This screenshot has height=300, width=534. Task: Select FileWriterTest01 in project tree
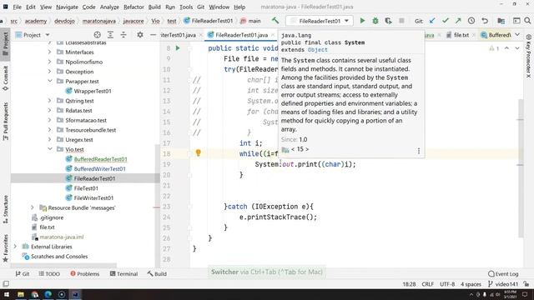click(x=93, y=198)
